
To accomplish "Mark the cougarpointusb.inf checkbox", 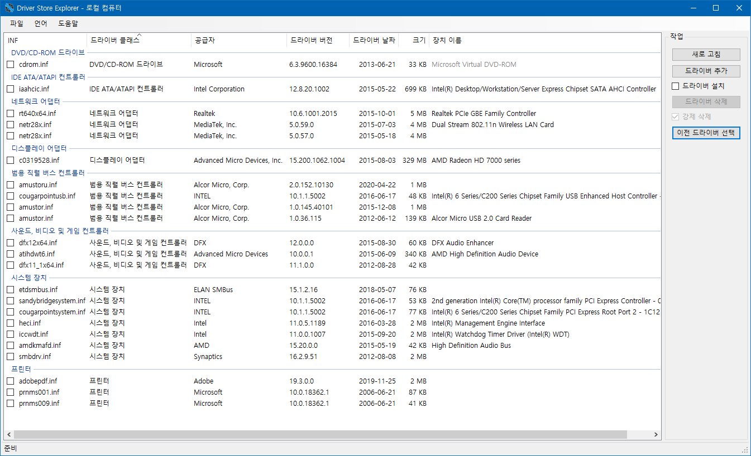I will point(11,196).
